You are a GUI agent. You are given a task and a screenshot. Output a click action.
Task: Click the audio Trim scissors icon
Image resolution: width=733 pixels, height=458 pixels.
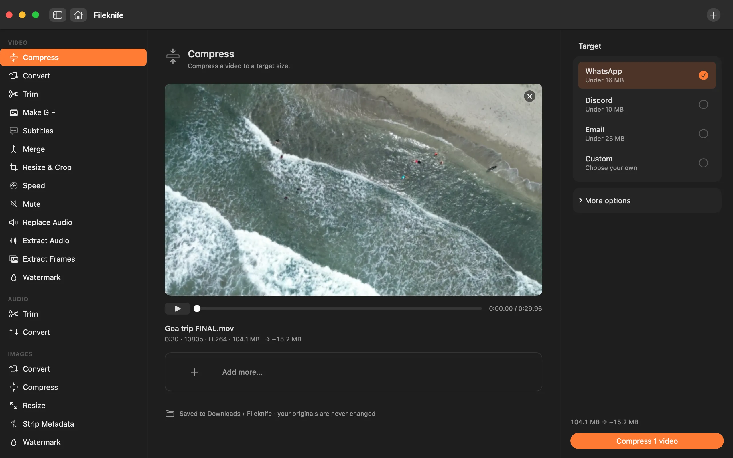14,314
